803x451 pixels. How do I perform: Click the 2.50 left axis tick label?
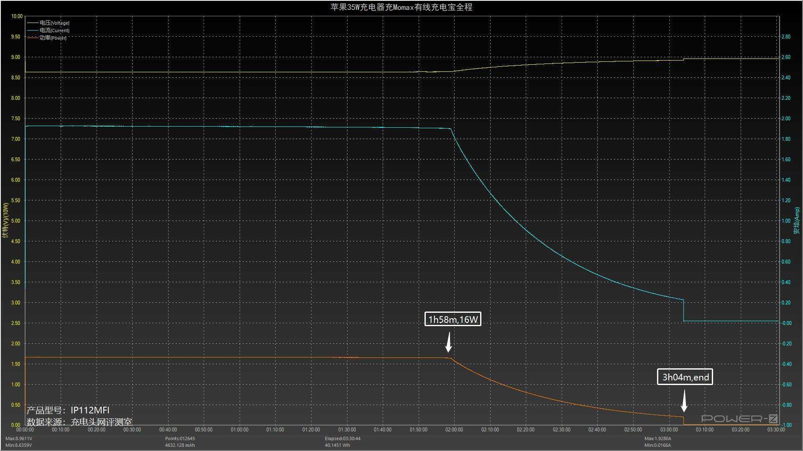tap(15, 323)
